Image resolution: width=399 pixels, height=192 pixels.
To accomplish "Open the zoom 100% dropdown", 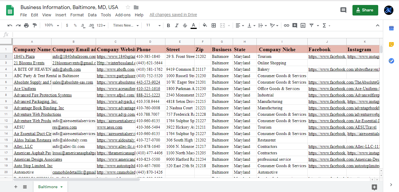I will click(52, 25).
